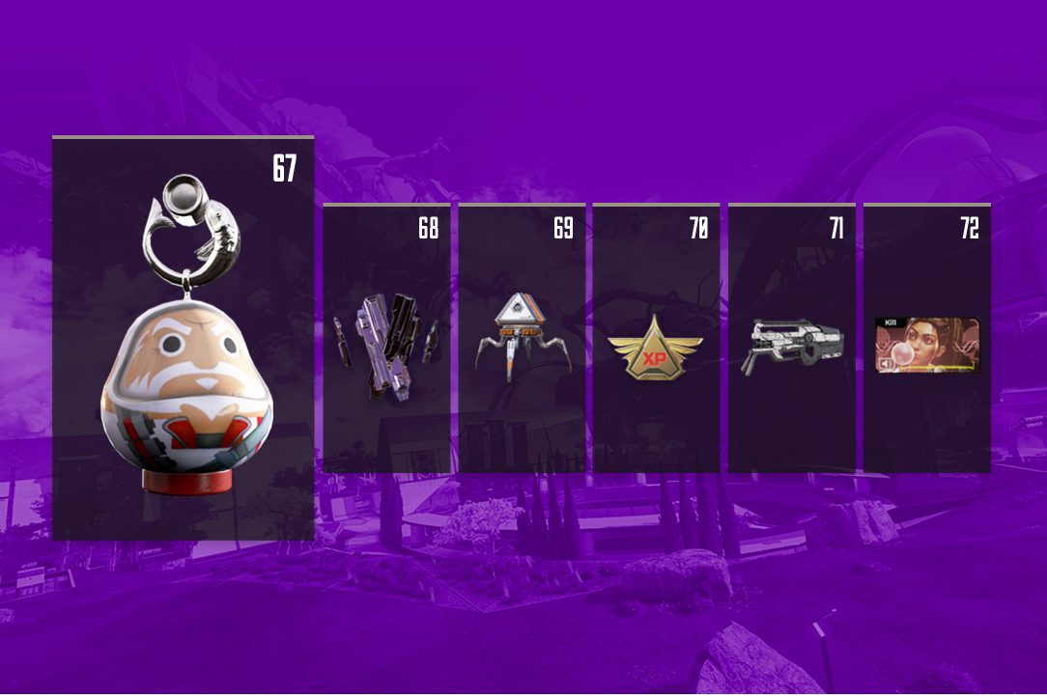Click the yellow progress line under quip
The image size is (1047, 698).
[x=935, y=366]
